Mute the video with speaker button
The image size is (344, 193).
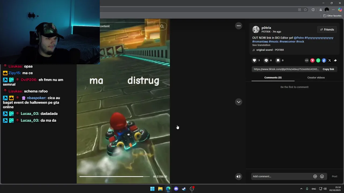[238, 176]
